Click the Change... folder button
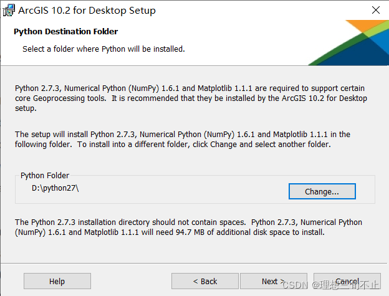389x296 pixels. 322,191
